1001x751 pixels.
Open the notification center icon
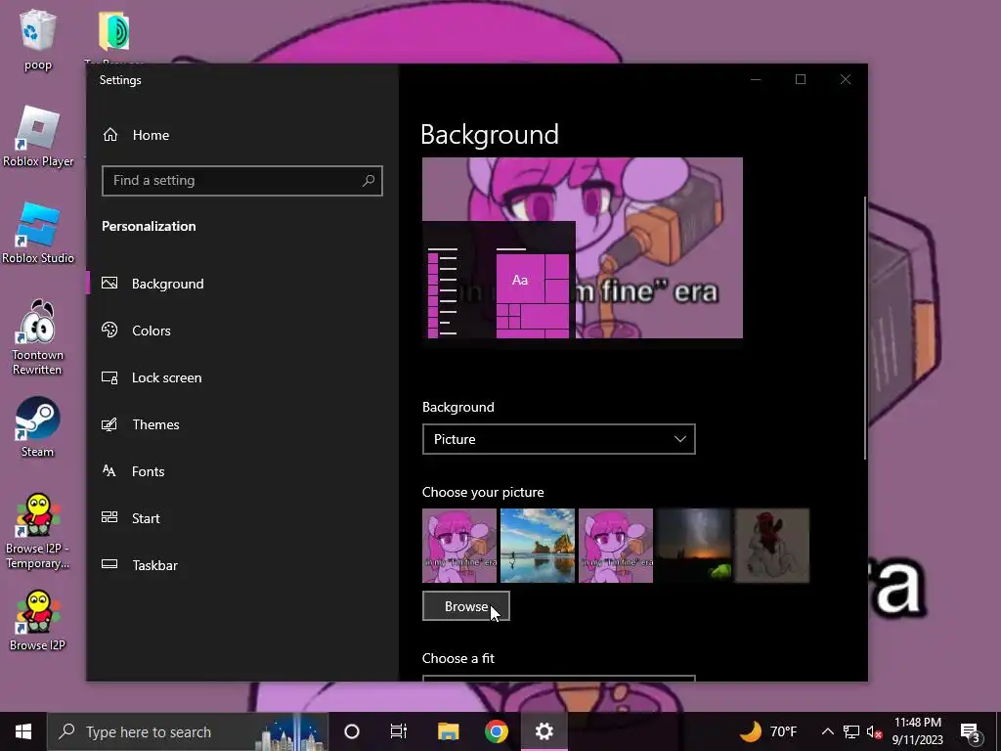click(971, 731)
